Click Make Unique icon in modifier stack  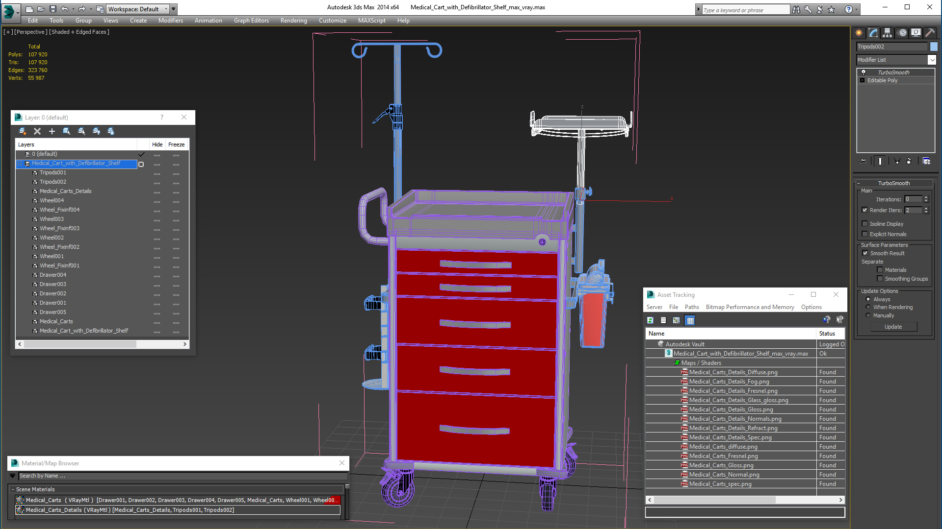click(897, 161)
